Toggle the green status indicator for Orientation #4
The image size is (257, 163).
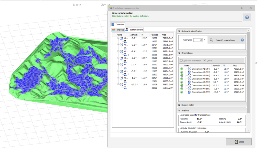(182, 79)
